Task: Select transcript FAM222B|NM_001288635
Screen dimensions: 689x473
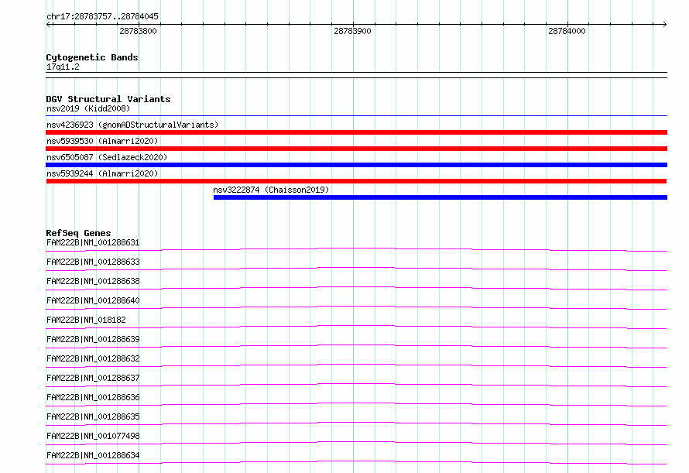Action: [x=93, y=416]
